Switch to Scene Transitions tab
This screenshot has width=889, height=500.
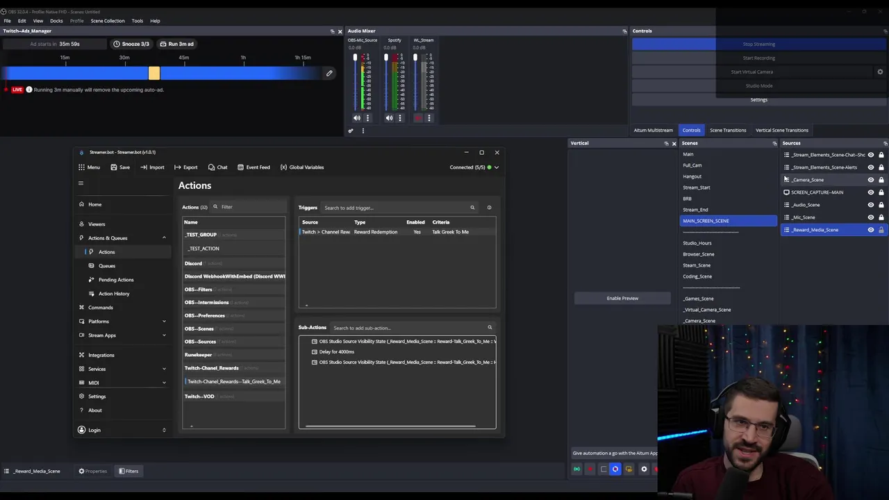coord(728,130)
